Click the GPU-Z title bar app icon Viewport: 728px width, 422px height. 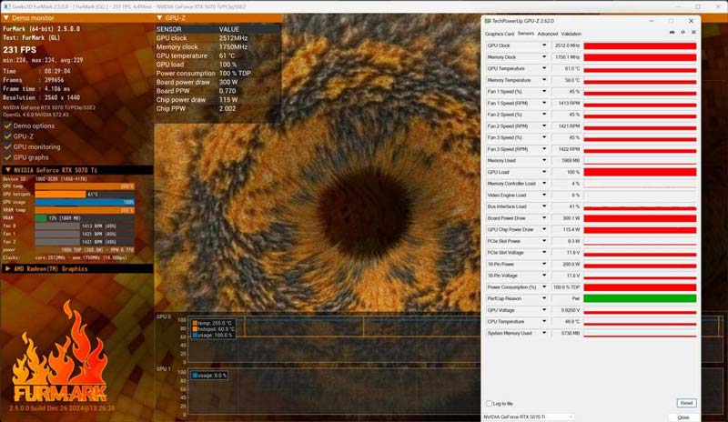488,21
